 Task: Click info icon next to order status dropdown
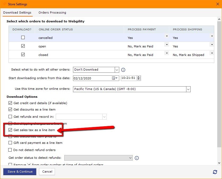[x=137, y=158]
